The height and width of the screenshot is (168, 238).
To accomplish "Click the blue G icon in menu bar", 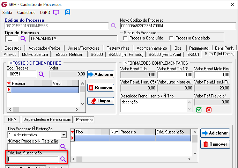I will [68, 12].
